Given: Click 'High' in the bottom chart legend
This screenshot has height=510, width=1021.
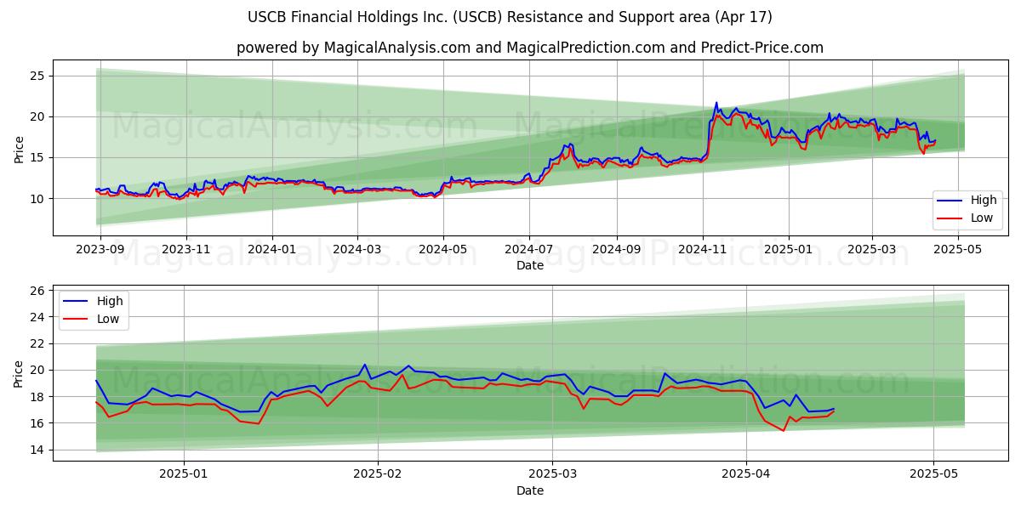Looking at the screenshot, I should (110, 301).
